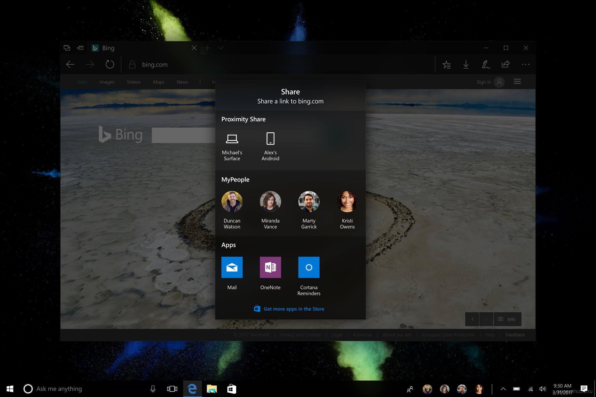Expand tab previews chevron

tap(221, 48)
